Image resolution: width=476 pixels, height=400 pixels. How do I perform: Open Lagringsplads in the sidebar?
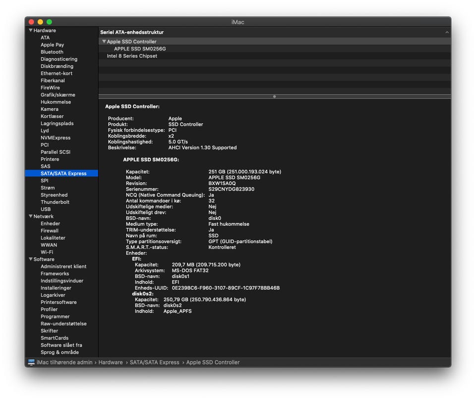(57, 123)
